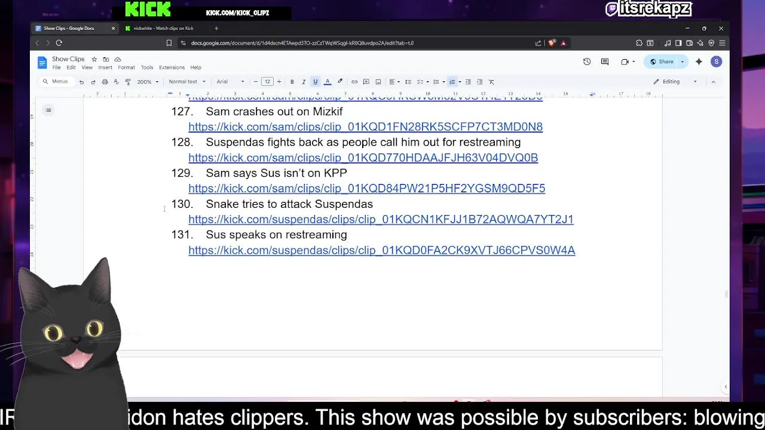Viewport: 765px width, 430px height.
Task: Reload the browser page
Action: (x=59, y=43)
